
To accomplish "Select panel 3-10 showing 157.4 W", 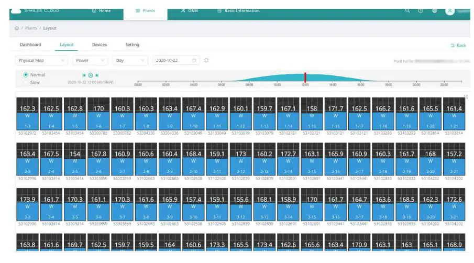I will pyautogui.click(x=193, y=205).
